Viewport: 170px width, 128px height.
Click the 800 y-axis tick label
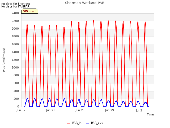16,75
